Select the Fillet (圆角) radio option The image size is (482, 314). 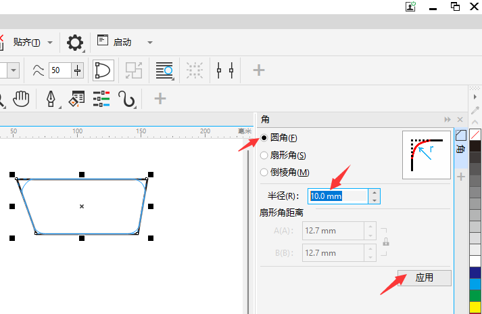coord(264,138)
